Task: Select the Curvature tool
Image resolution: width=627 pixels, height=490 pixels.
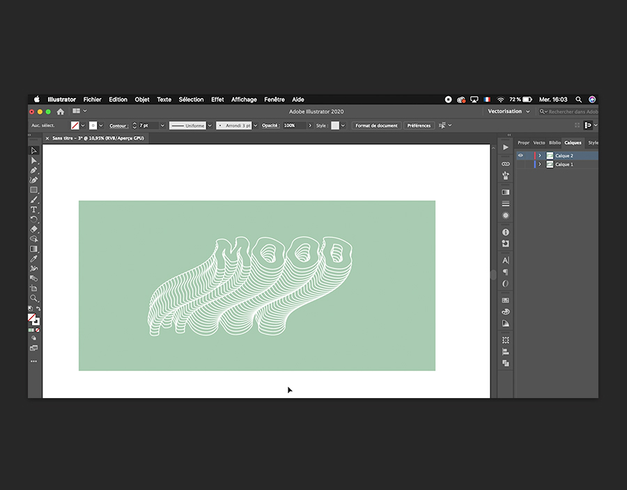Action: pos(34,180)
